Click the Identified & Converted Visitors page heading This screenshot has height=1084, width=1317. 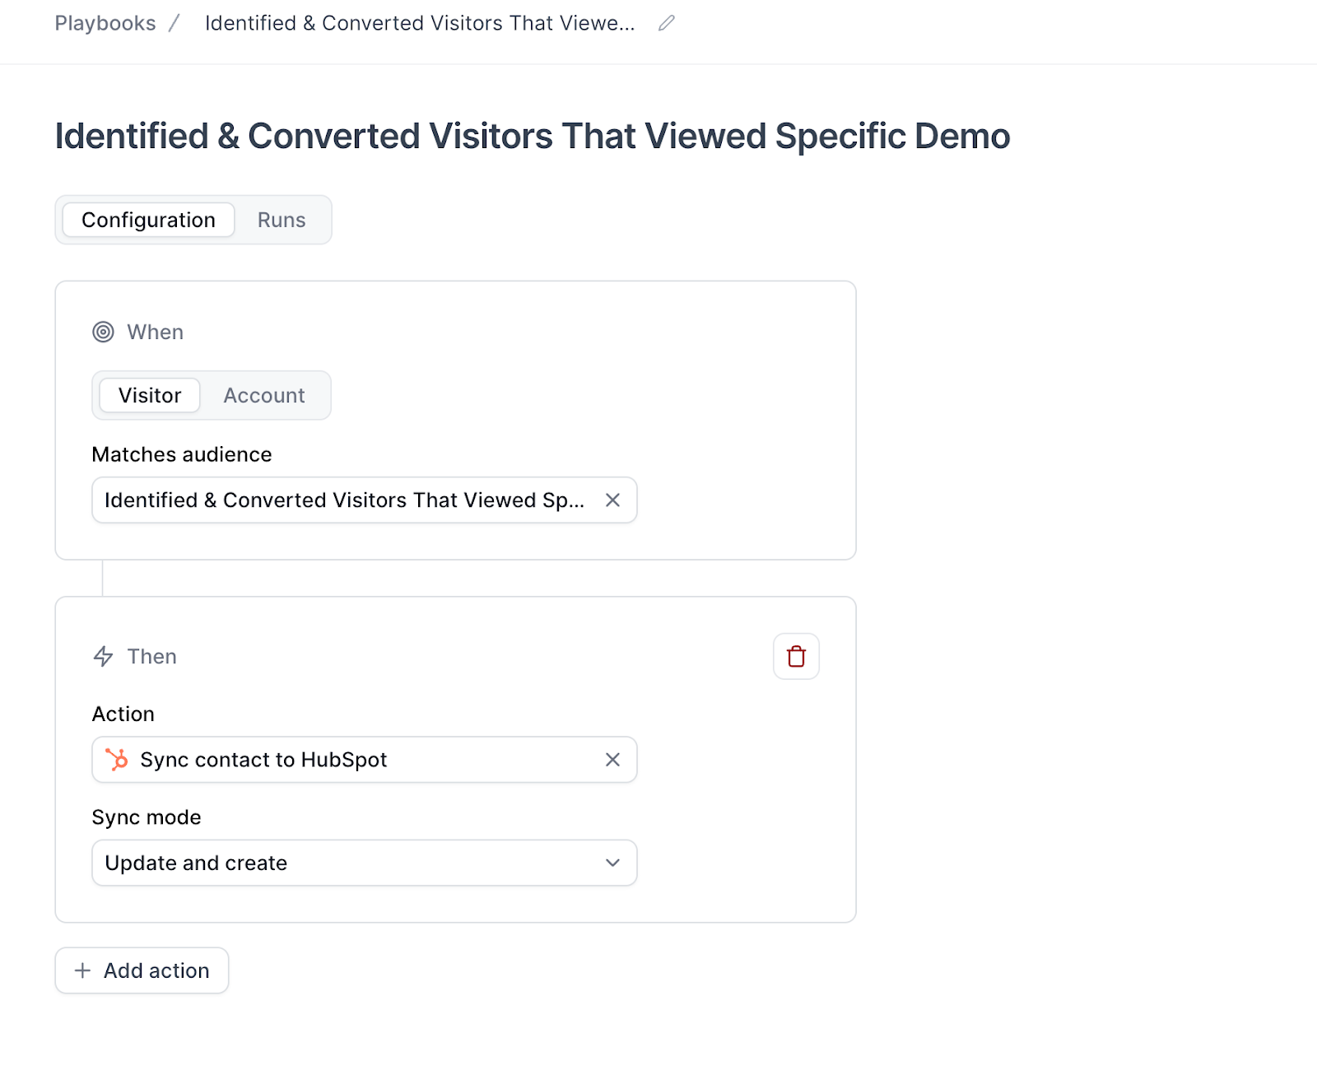pyautogui.click(x=532, y=137)
